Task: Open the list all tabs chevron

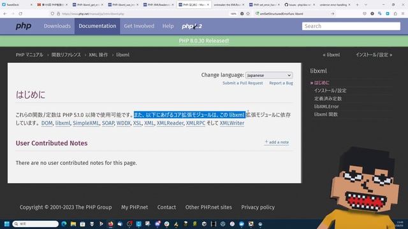Action: (365, 4)
